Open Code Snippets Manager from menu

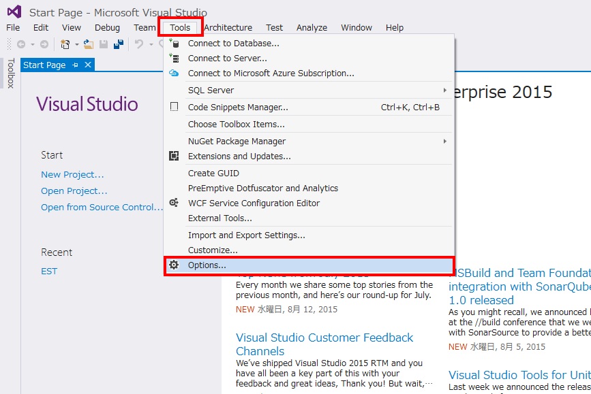click(309, 108)
